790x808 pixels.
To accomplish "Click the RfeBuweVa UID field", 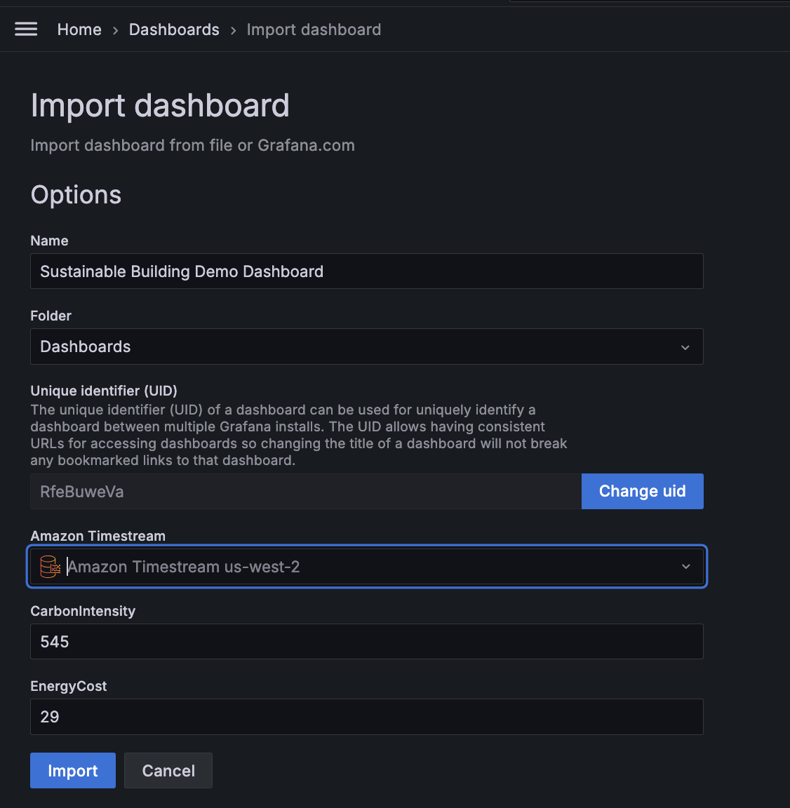I will point(306,491).
